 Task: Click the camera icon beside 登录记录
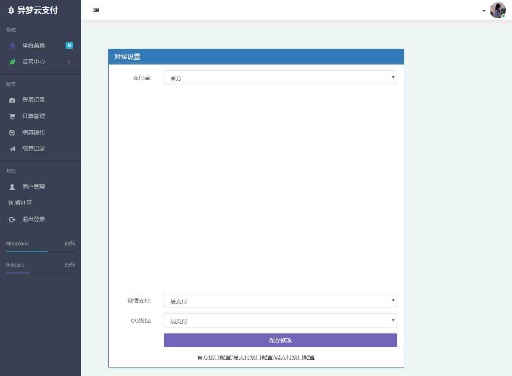[12, 100]
